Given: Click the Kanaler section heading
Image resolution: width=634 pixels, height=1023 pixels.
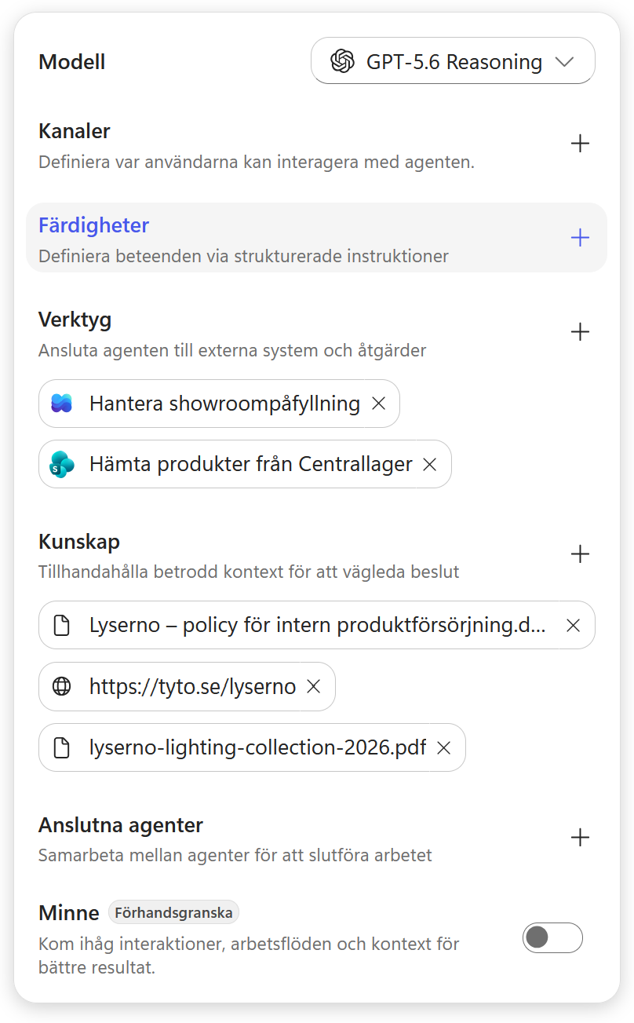Looking at the screenshot, I should 75,131.
